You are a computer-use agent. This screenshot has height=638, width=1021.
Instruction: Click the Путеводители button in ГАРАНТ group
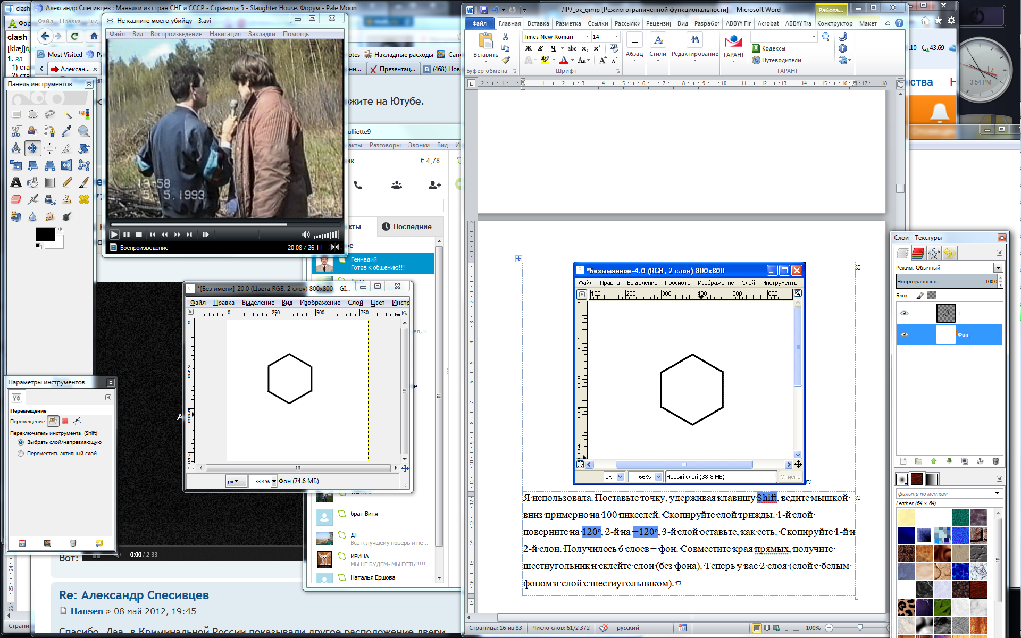[777, 60]
